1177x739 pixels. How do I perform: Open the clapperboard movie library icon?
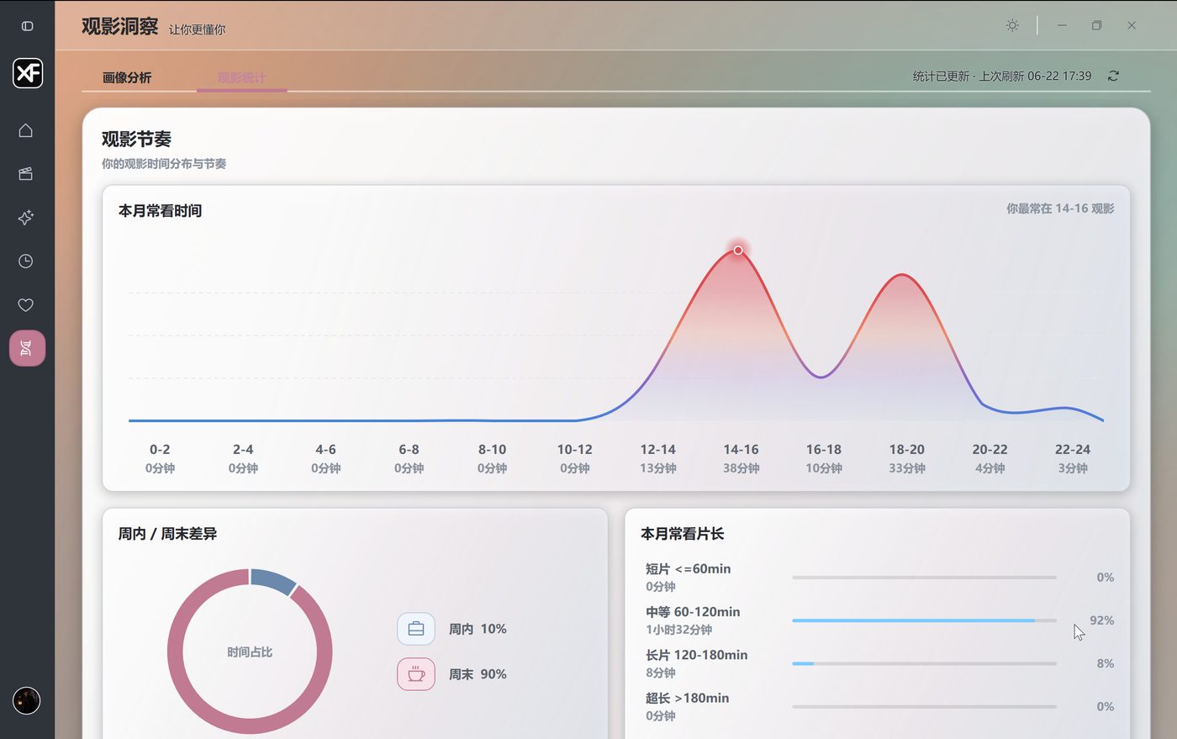(26, 174)
